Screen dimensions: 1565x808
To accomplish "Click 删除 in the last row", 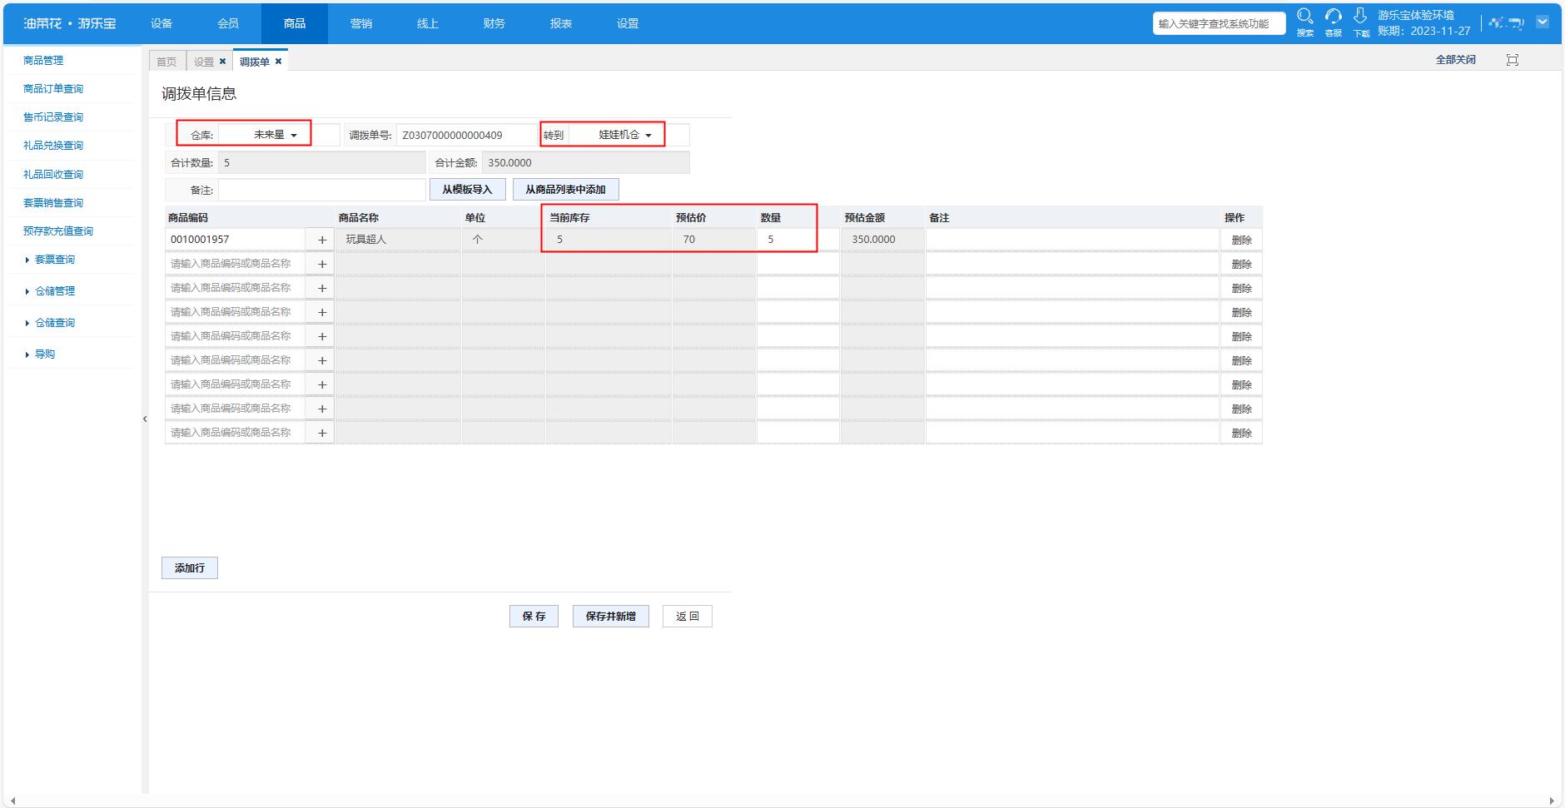I will [1241, 433].
